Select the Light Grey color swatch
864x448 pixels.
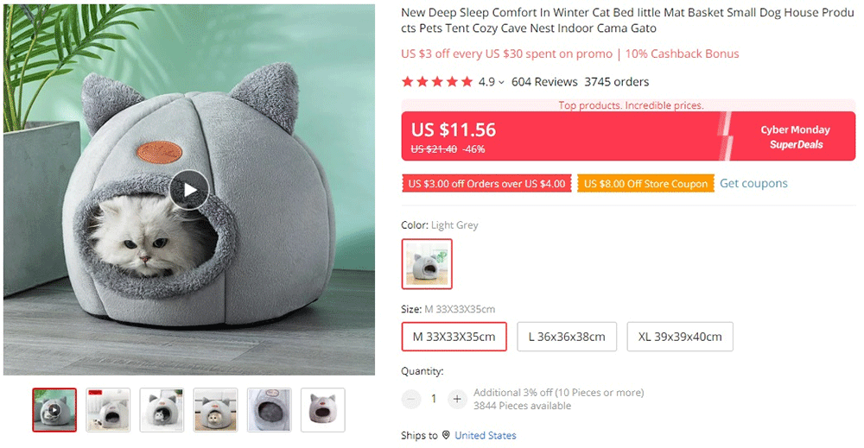click(427, 263)
